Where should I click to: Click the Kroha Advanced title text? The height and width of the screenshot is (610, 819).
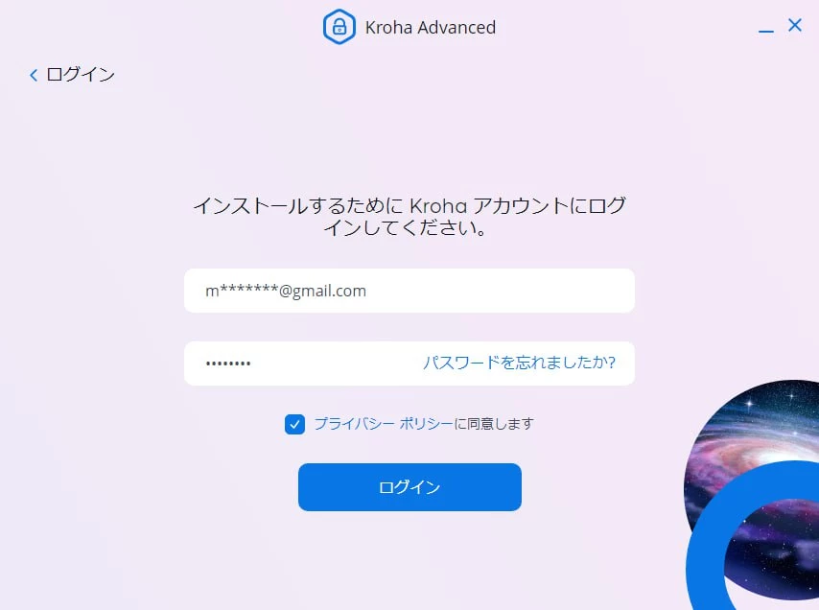[x=431, y=28]
